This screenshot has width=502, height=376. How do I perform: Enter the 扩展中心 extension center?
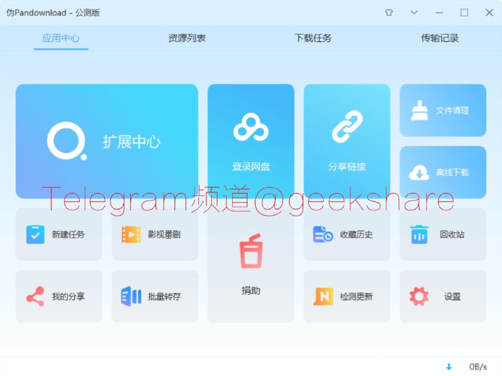tap(107, 141)
